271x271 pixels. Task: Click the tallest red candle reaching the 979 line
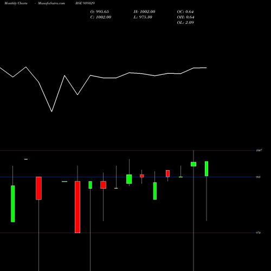coord(78,207)
